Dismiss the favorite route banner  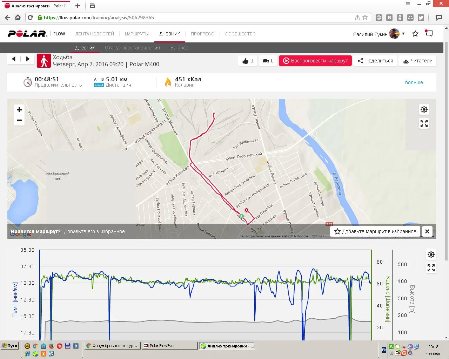coord(427,231)
